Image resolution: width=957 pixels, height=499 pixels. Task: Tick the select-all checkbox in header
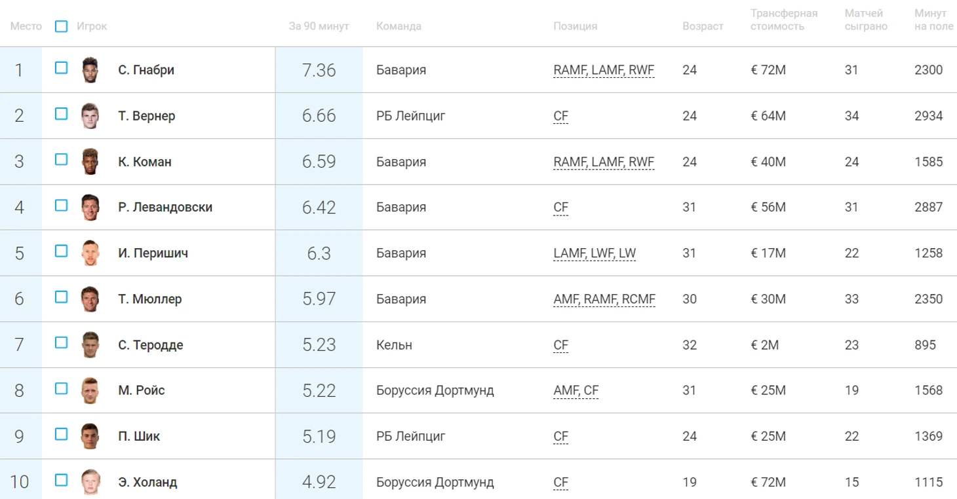62,26
